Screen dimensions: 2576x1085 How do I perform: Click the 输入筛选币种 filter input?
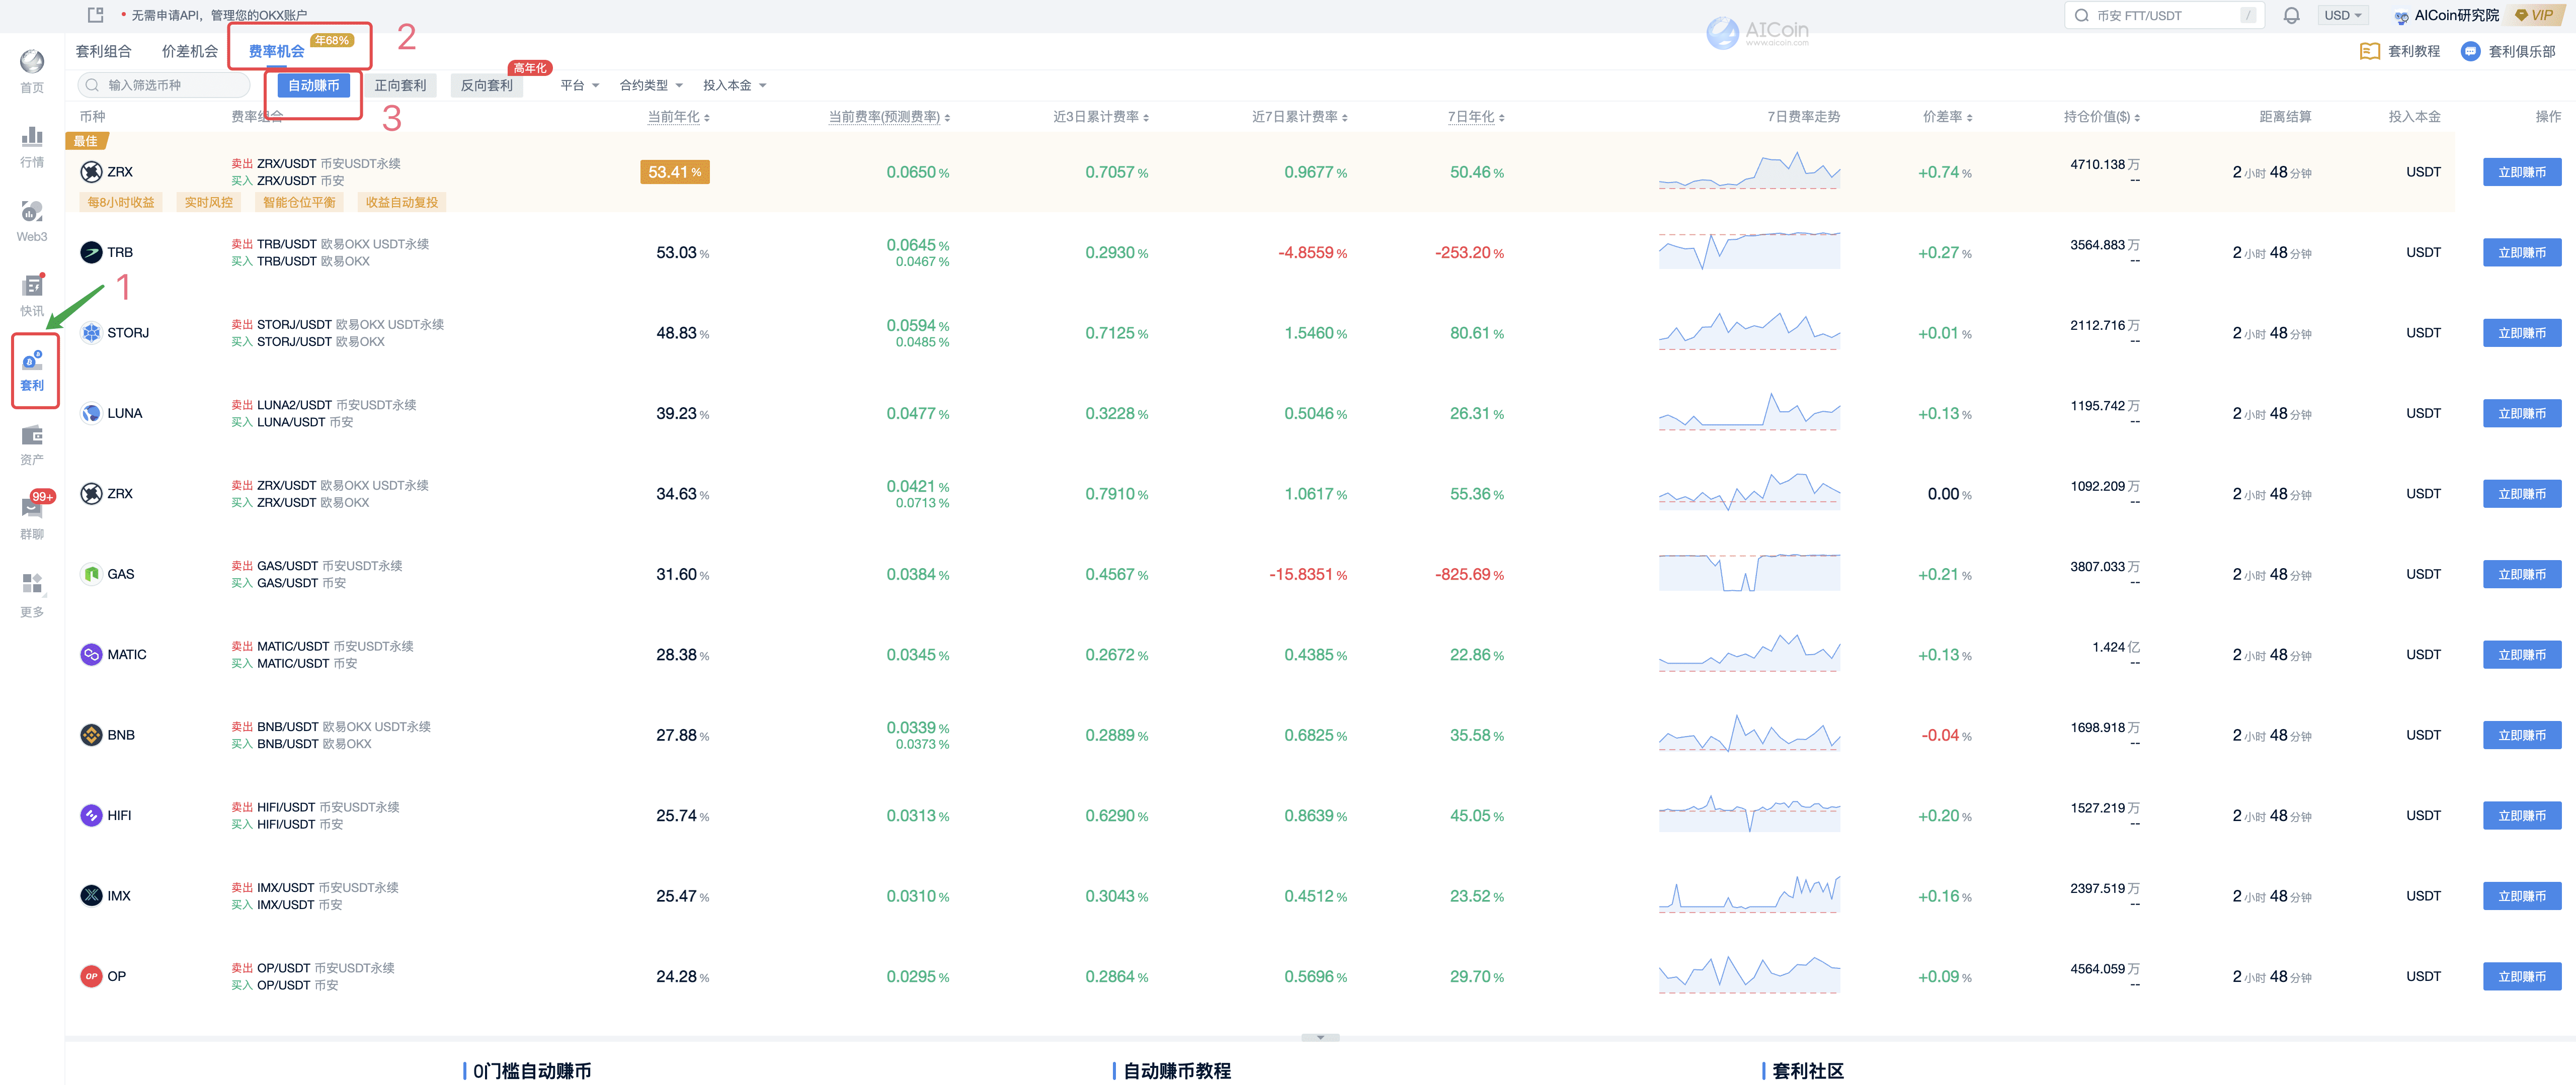click(163, 86)
